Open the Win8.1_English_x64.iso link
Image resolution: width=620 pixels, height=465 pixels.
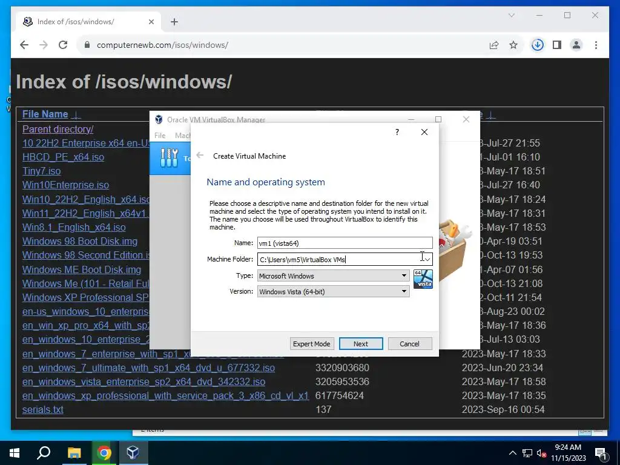pos(74,228)
